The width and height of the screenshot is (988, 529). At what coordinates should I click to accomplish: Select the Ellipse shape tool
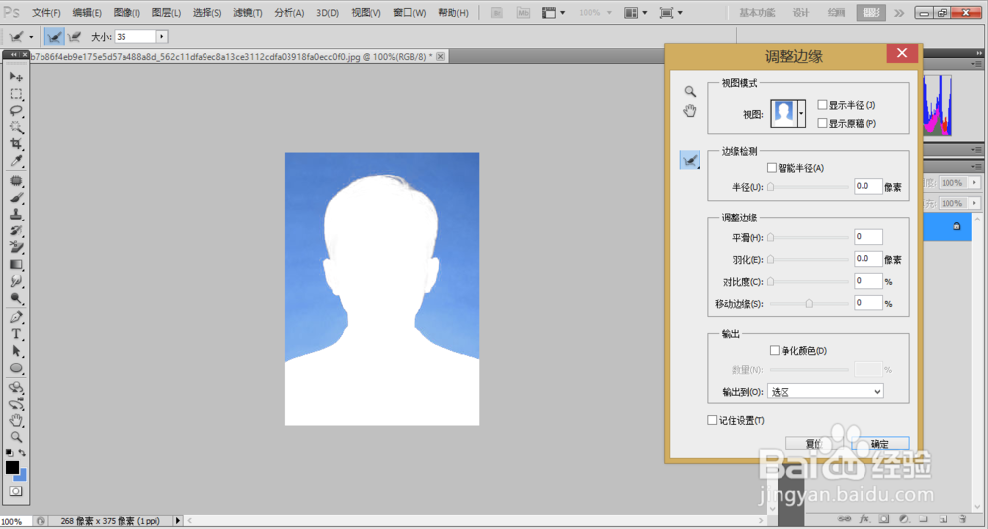coord(16,368)
